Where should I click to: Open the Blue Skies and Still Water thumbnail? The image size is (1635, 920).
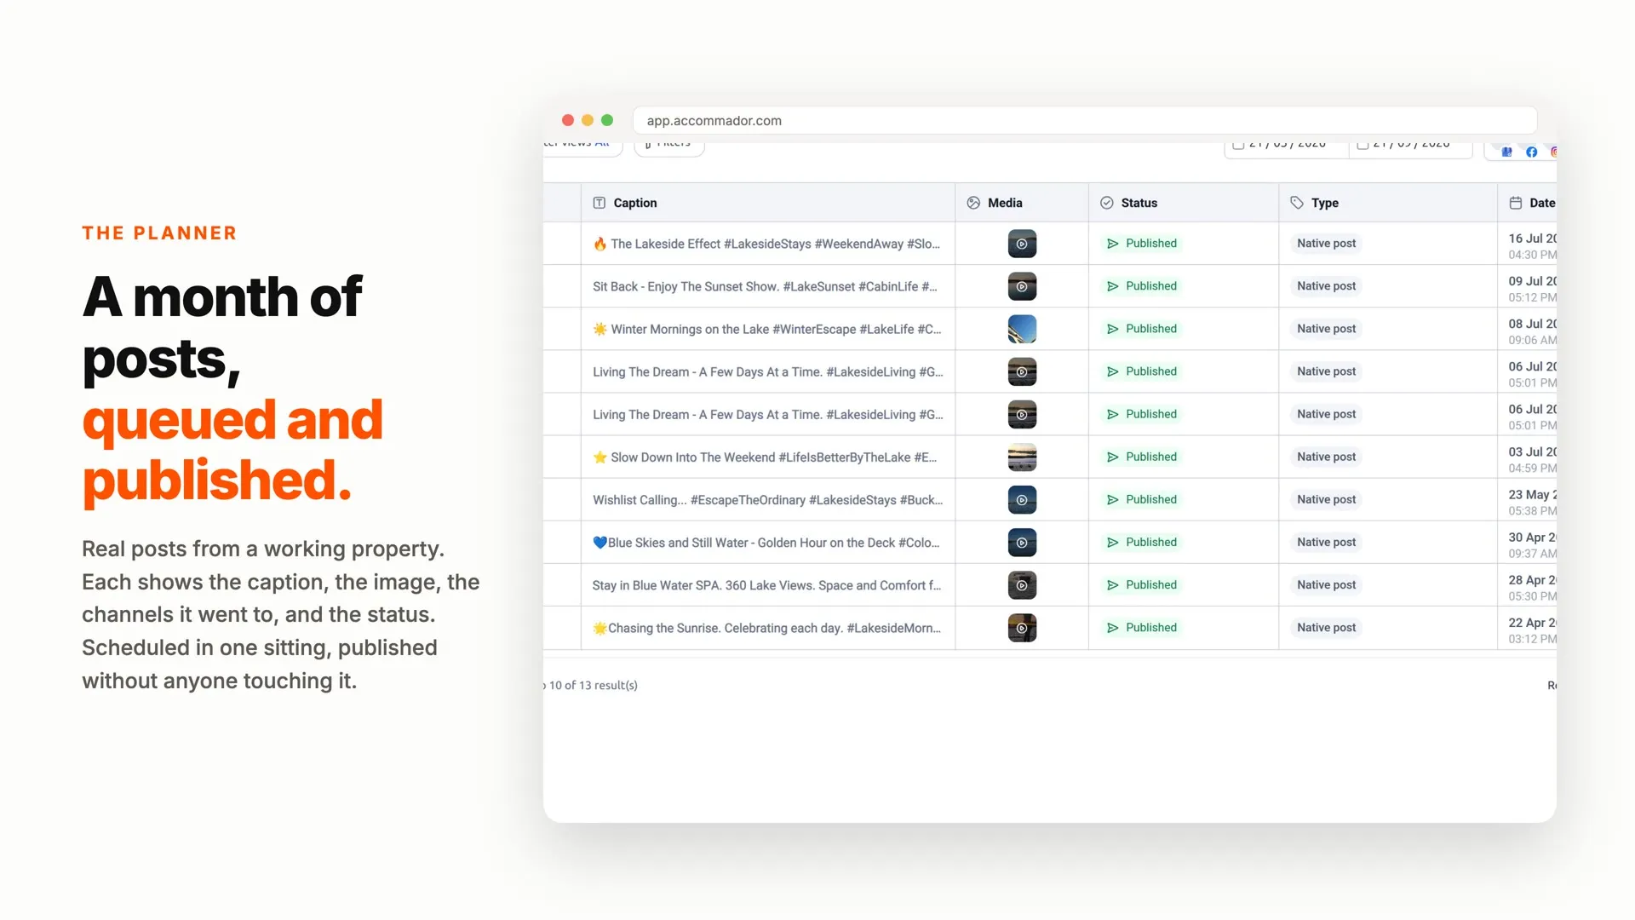coord(1022,543)
